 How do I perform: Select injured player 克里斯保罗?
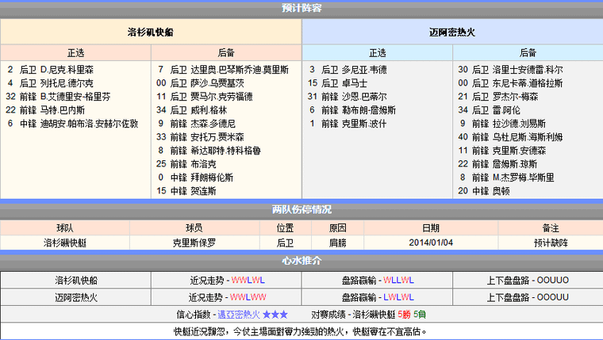tap(194, 243)
